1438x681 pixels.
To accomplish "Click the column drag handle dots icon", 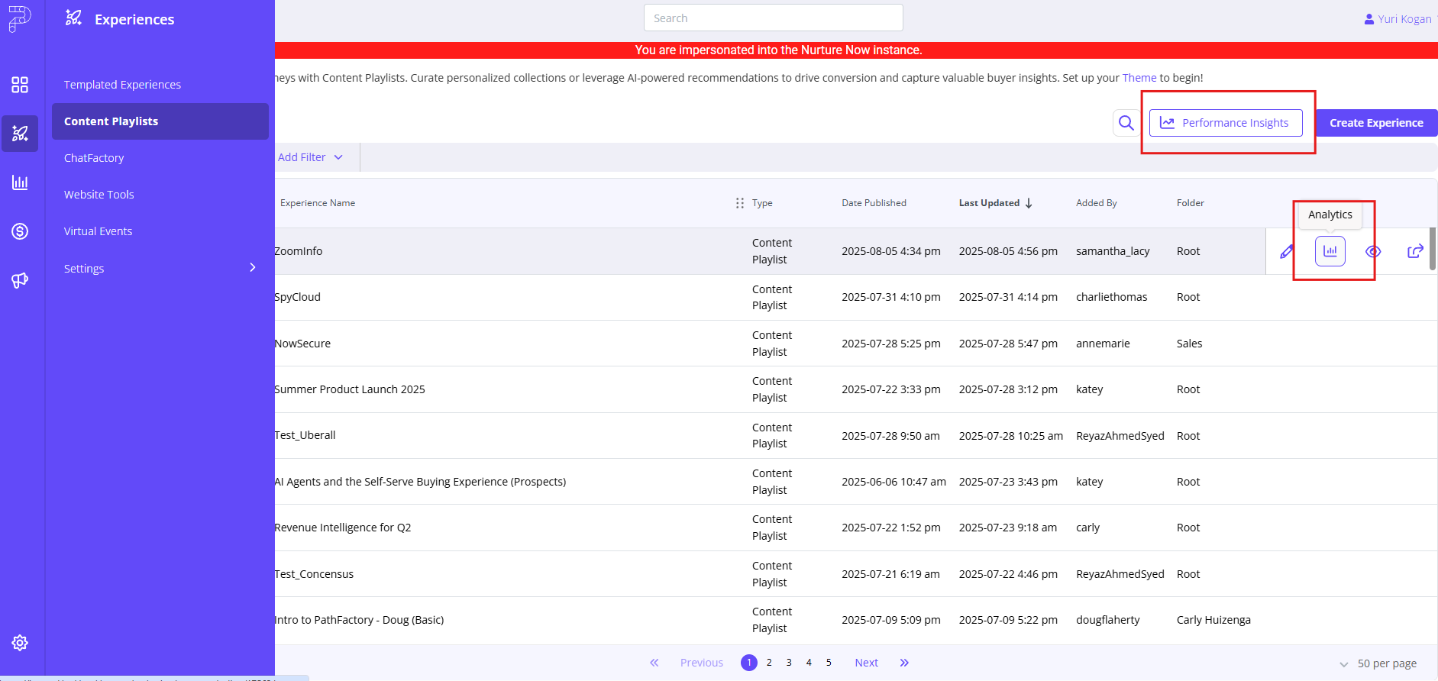I will [739, 203].
